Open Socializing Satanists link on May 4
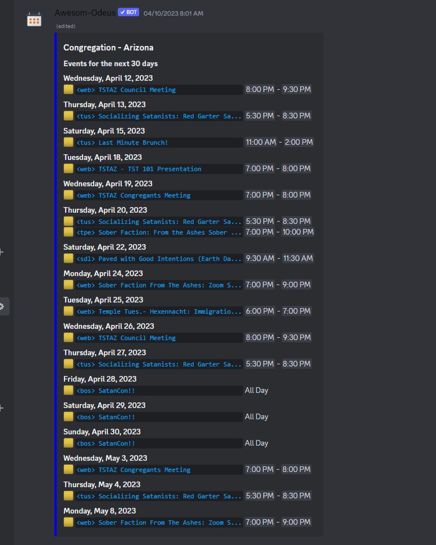The height and width of the screenshot is (545, 436). point(159,497)
